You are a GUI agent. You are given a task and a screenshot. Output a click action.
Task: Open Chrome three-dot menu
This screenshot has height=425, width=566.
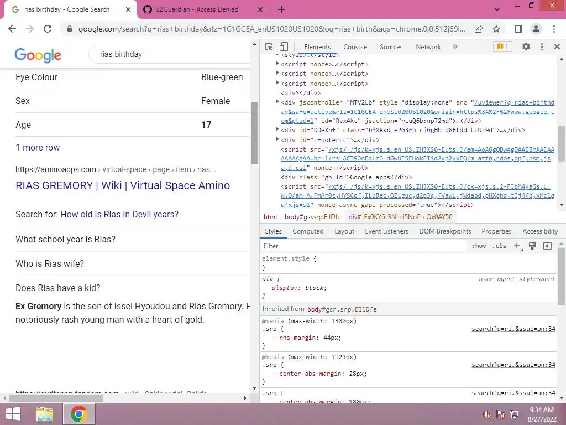point(554,29)
